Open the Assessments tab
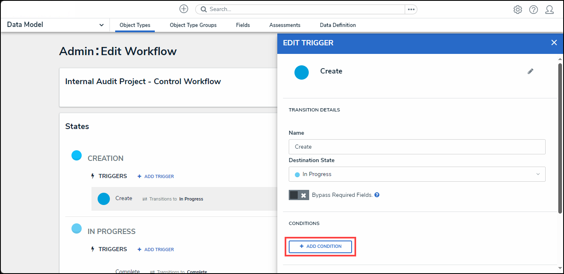The width and height of the screenshot is (564, 274). click(285, 25)
